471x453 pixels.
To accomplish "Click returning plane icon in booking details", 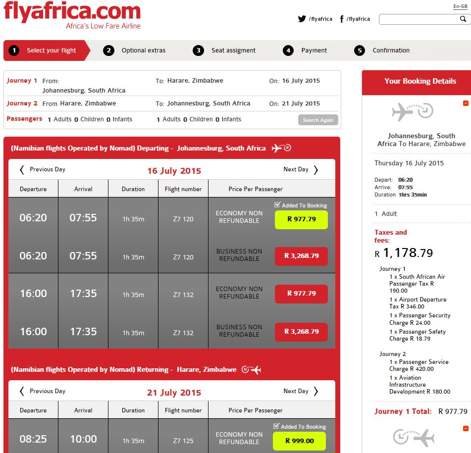I will pos(414,438).
